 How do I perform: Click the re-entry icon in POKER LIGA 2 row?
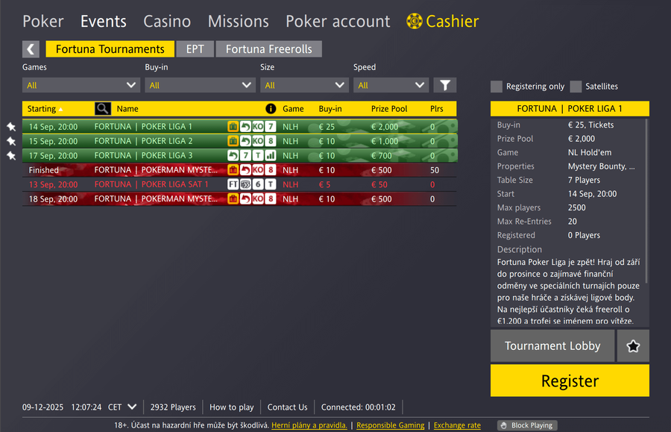tap(245, 141)
